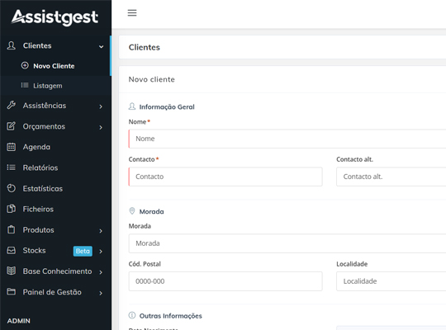Open the Stocks menu item
The height and width of the screenshot is (330, 446).
[55, 251]
